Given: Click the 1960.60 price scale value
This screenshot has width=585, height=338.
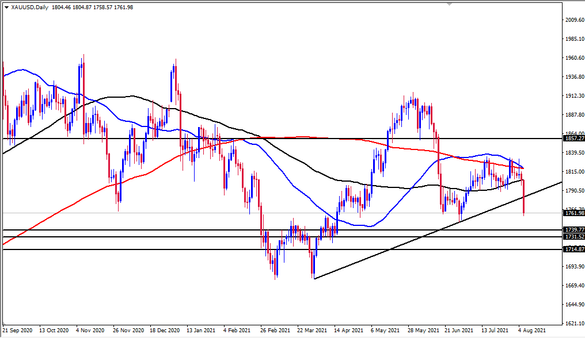Looking at the screenshot, I should [575, 57].
